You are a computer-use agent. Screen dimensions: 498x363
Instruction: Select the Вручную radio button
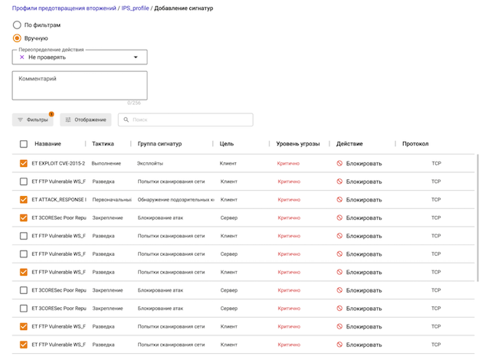pos(17,38)
